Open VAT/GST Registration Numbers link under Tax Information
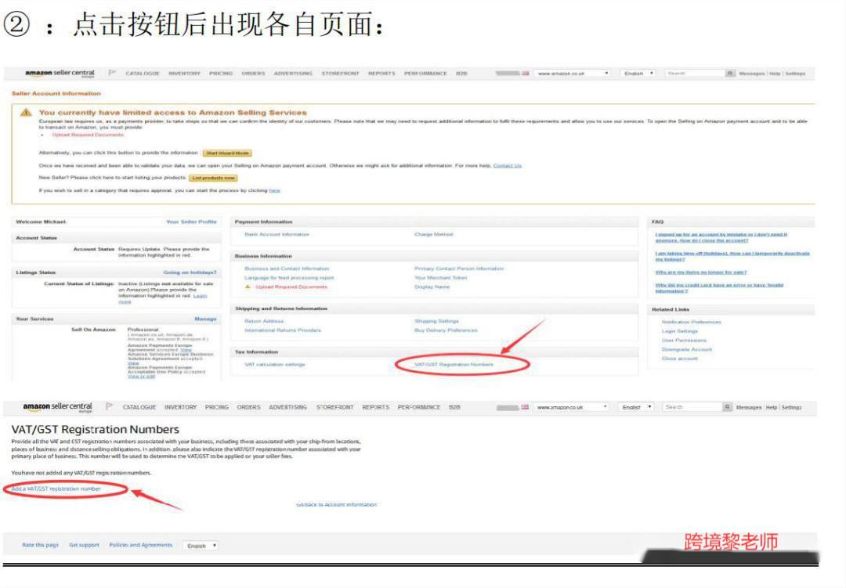The height and width of the screenshot is (588, 846). pos(454,365)
